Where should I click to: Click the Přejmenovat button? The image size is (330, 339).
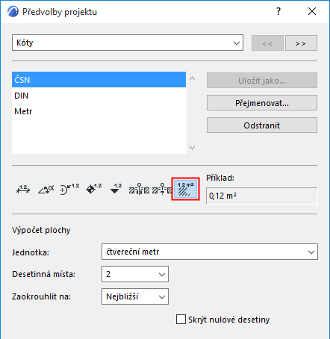[x=262, y=103]
